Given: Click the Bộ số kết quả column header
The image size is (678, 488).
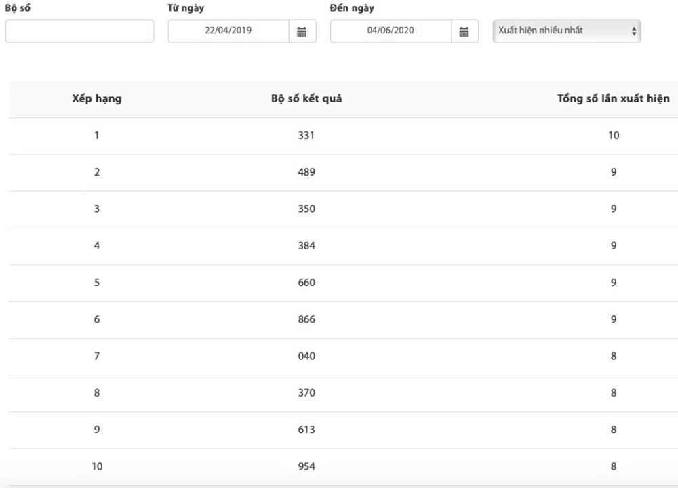Looking at the screenshot, I should [x=306, y=99].
